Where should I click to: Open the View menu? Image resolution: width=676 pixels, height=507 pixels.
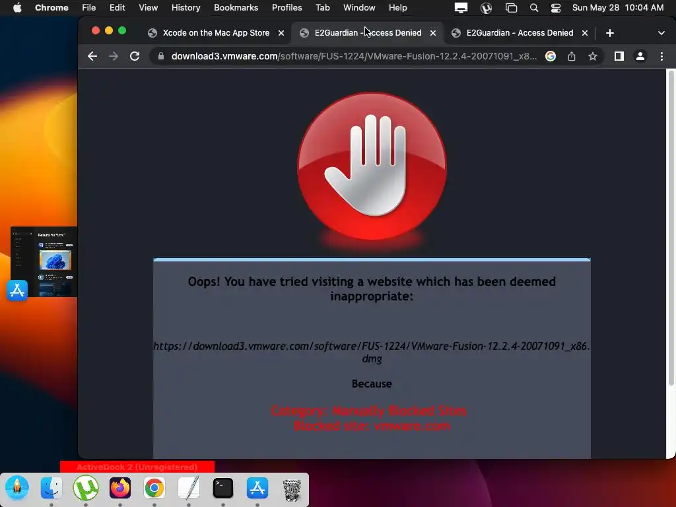[x=148, y=8]
